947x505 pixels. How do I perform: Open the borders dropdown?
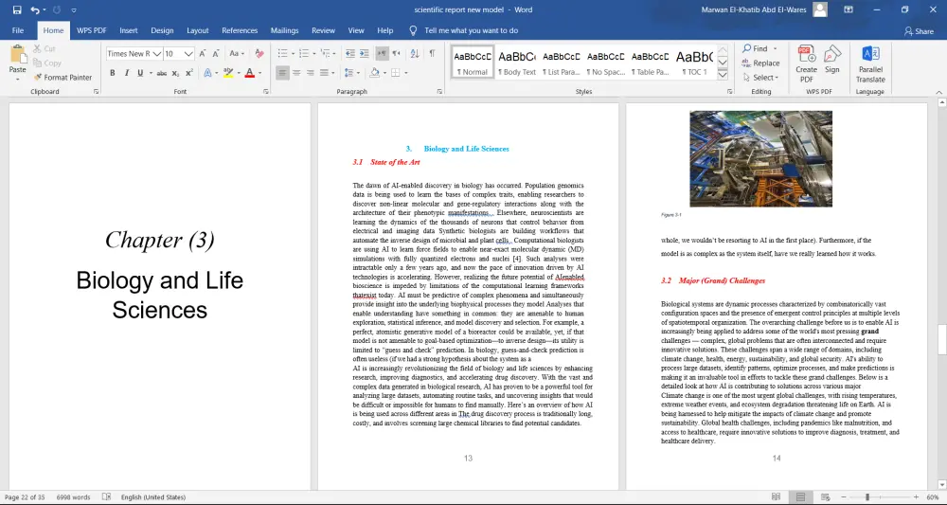(x=406, y=73)
